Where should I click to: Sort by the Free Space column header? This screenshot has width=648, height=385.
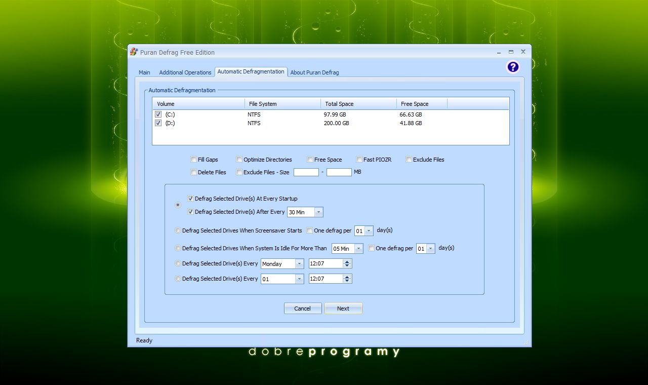tap(422, 104)
